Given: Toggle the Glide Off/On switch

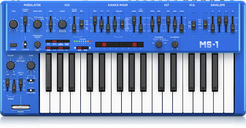Looking at the screenshot, I should coord(31,81).
